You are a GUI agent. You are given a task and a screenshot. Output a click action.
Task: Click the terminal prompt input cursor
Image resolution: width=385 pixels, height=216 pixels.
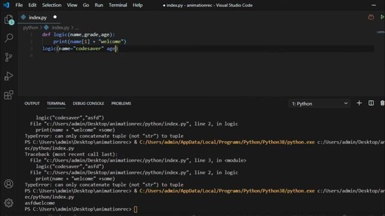[135, 209]
